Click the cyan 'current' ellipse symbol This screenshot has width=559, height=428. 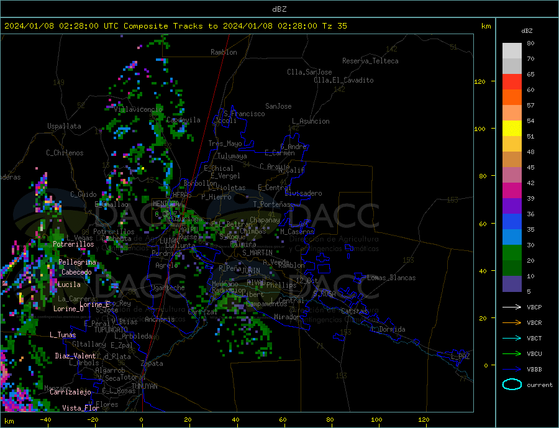click(x=512, y=385)
